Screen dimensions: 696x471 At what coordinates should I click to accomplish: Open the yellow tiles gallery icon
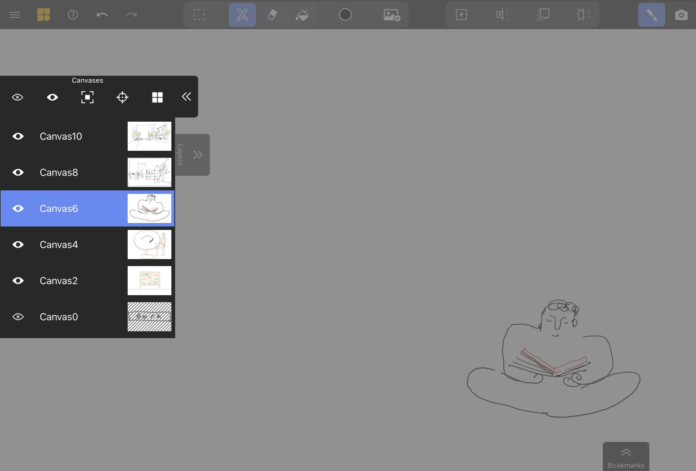pos(44,15)
